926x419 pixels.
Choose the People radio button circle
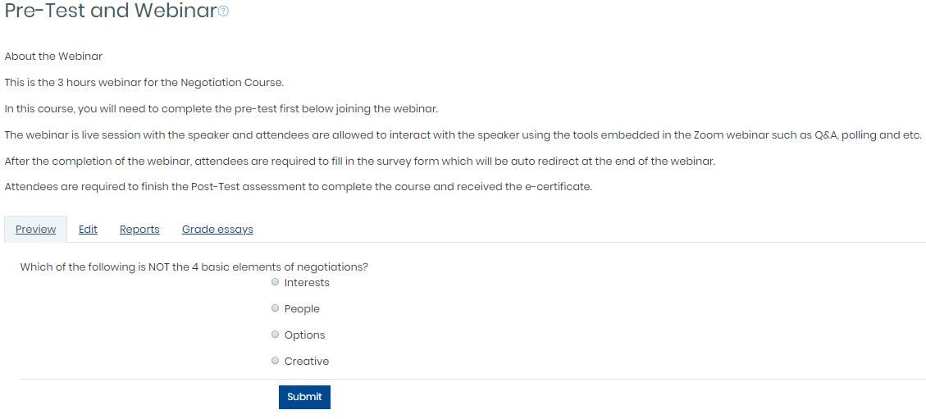click(x=275, y=308)
